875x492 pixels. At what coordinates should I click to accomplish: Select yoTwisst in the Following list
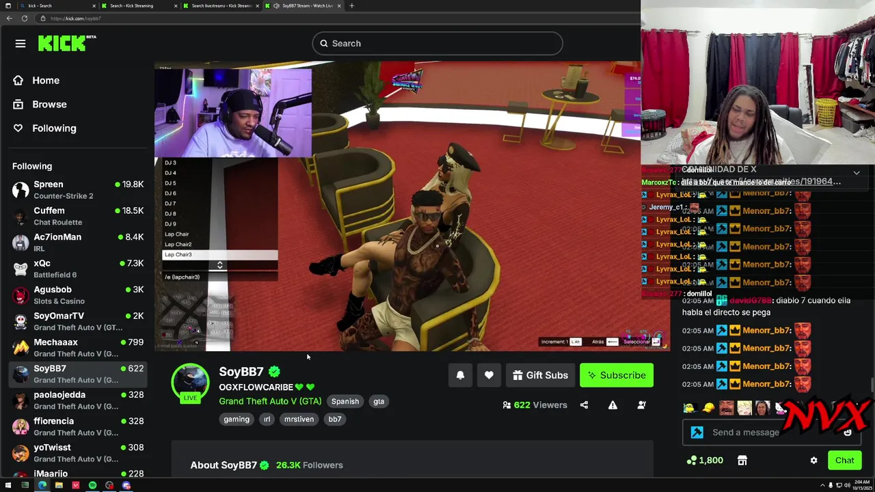79,453
